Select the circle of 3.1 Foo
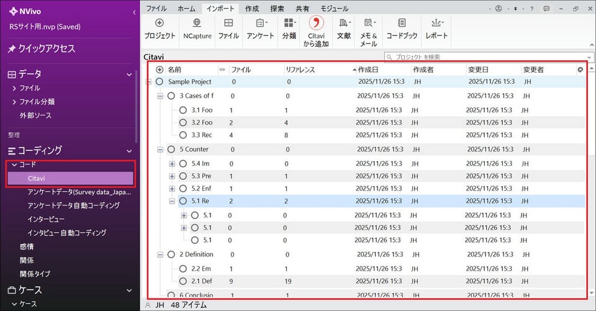 point(183,110)
